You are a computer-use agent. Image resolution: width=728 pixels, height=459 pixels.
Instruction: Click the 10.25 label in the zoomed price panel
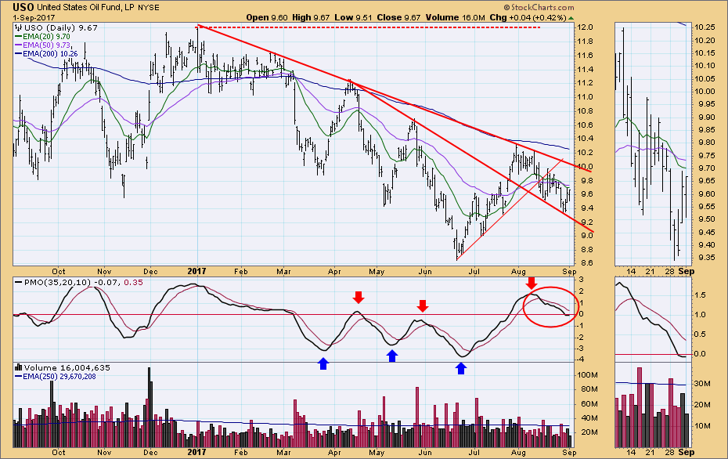705,27
